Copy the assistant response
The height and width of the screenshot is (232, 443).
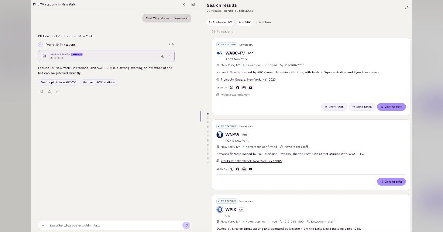42,91
